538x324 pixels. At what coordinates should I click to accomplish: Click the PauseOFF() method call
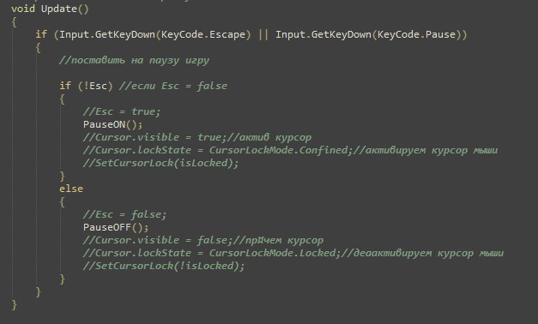116,227
